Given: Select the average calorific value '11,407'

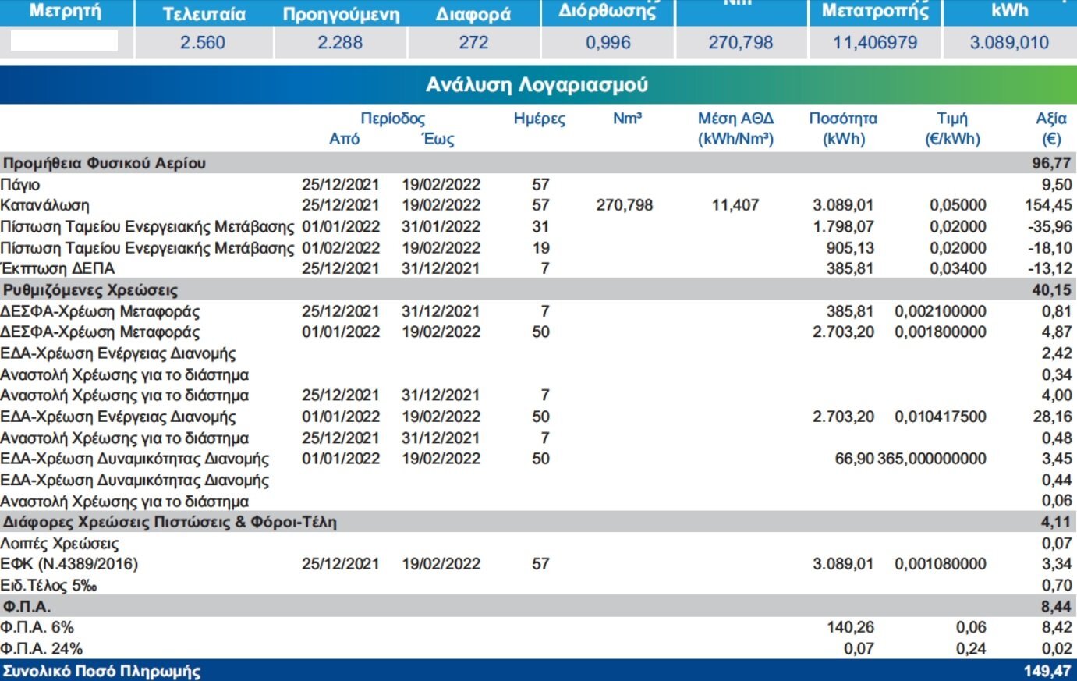Looking at the screenshot, I should coord(735,206).
